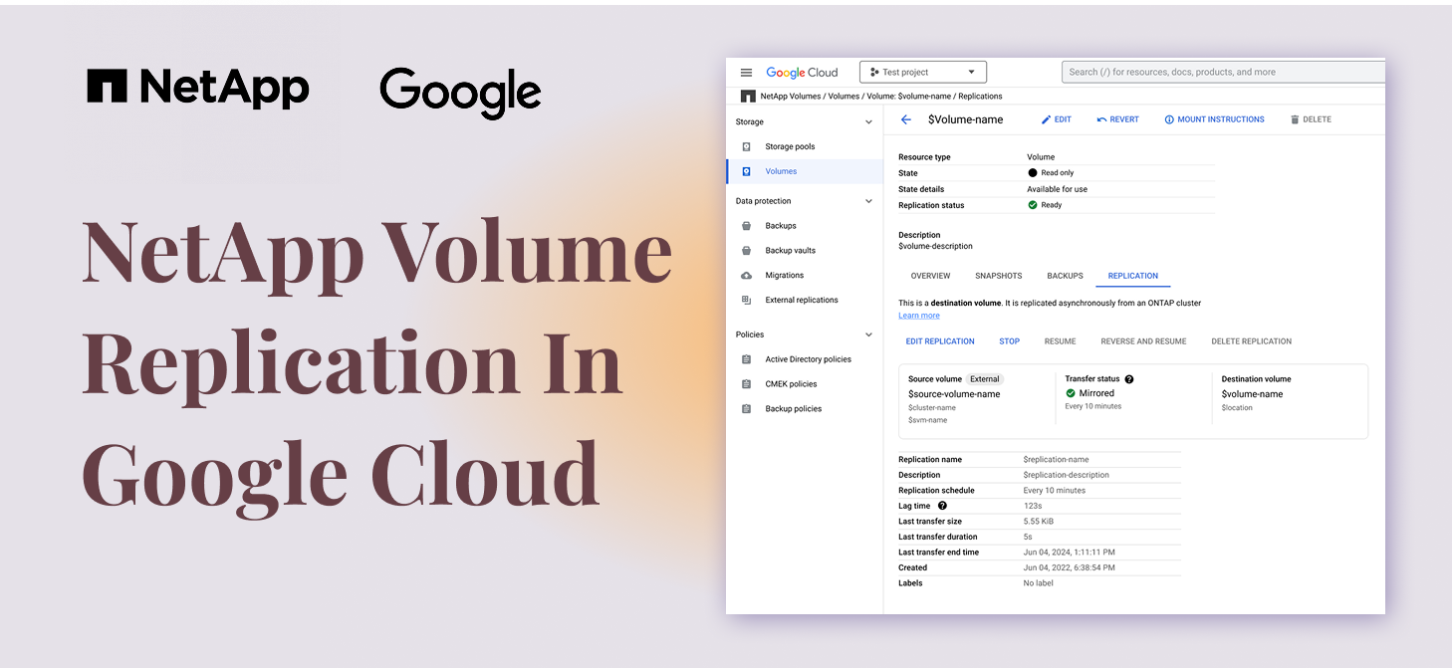Click the Volumes icon in the sidebar

[746, 170]
